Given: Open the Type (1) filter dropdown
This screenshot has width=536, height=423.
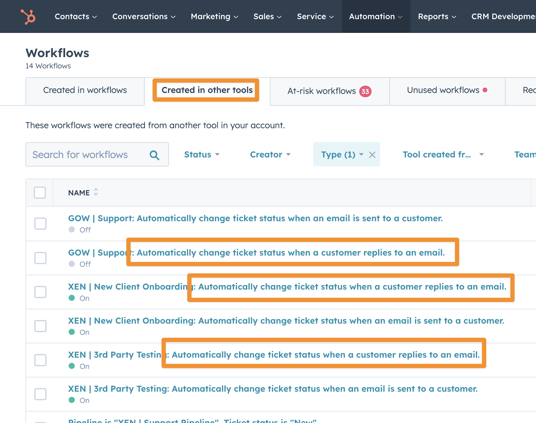Looking at the screenshot, I should (x=342, y=155).
